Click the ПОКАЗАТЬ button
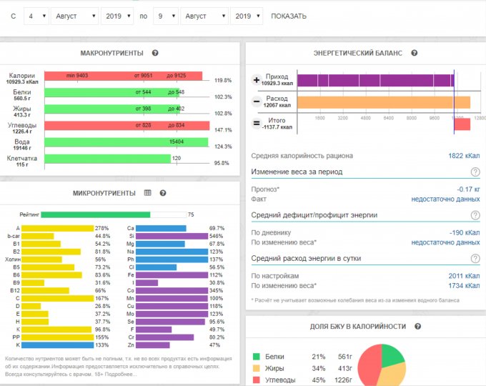This screenshot has width=486, height=386. [x=289, y=16]
